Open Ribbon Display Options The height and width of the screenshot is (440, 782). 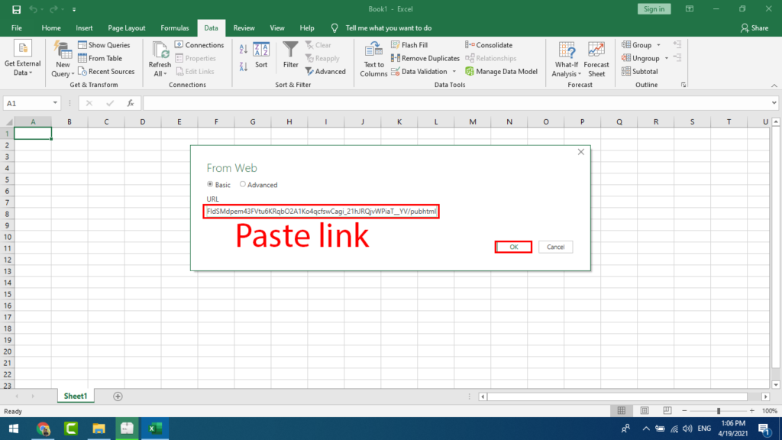[690, 9]
